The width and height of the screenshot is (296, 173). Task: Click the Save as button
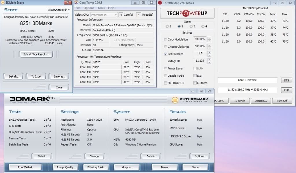[59, 76]
